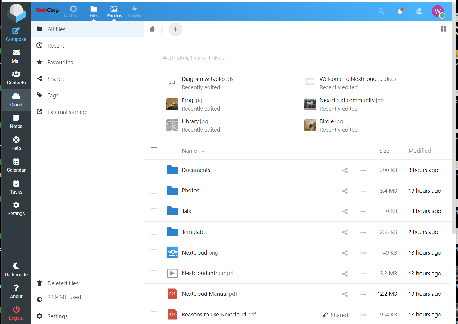The width and height of the screenshot is (458, 324).
Task: Open the user avatar menu
Action: coord(438,11)
